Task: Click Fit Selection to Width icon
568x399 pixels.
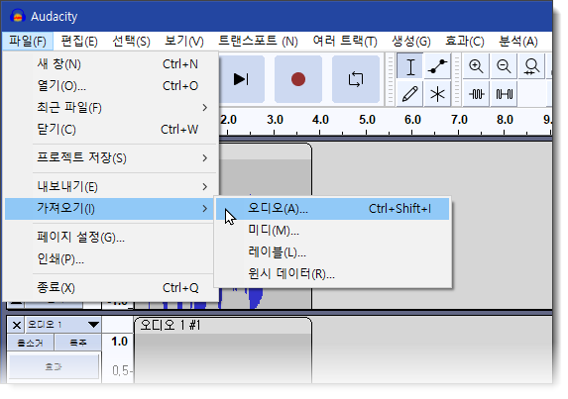Action: (x=531, y=66)
